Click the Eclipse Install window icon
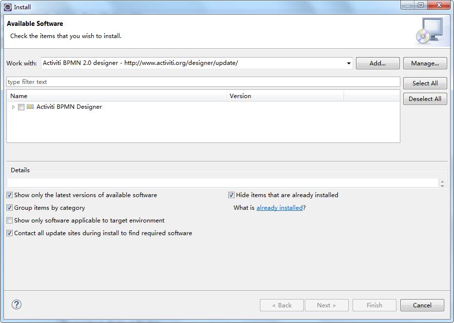The height and width of the screenshot is (323, 454). (8, 7)
